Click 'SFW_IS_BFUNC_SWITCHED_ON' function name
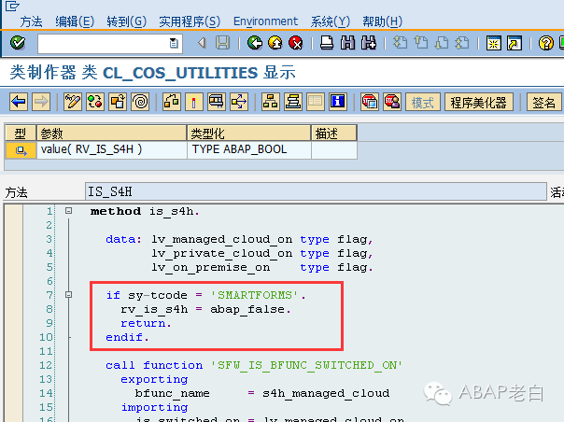This screenshot has height=422, width=564. coord(305,366)
